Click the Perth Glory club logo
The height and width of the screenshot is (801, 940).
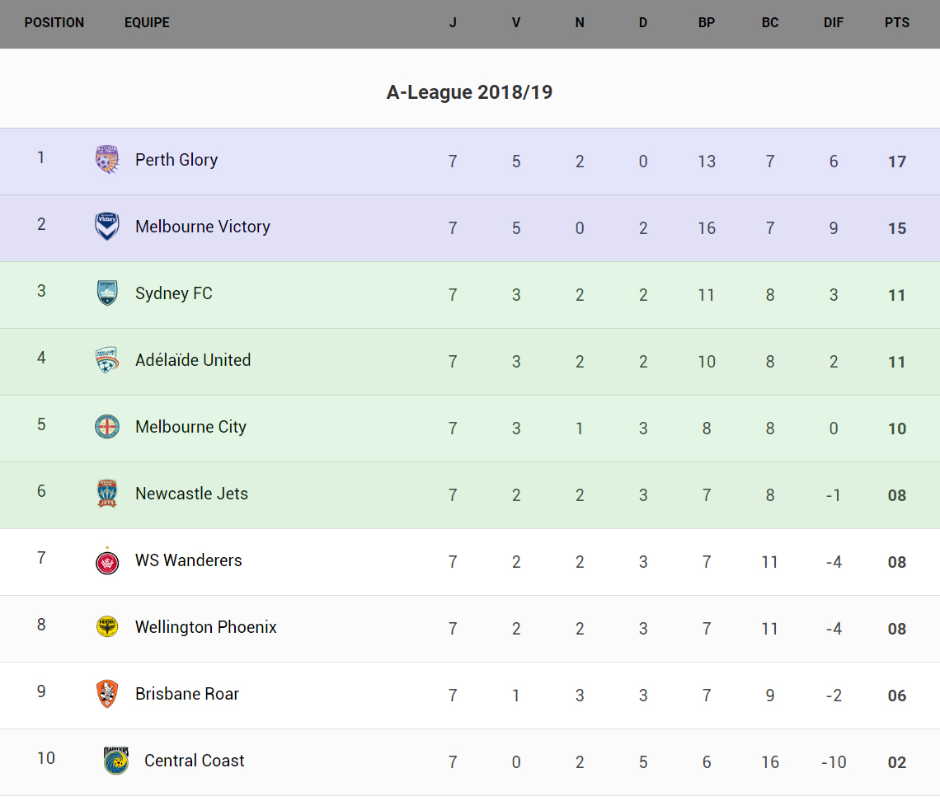coord(107,160)
